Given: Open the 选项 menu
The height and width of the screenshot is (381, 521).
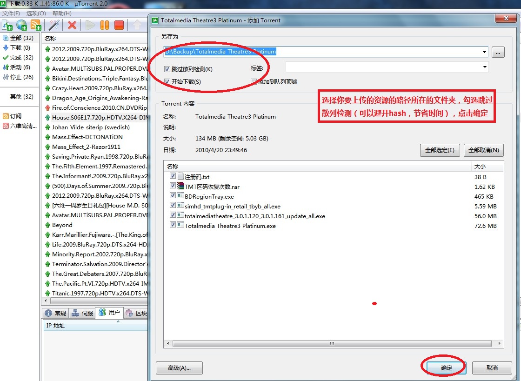Looking at the screenshot, I should 36,13.
